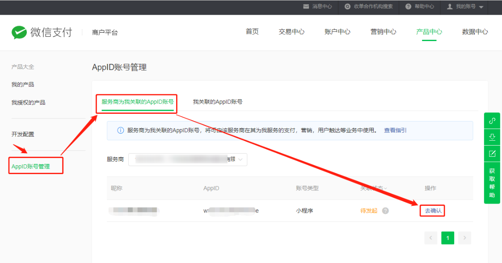502x263 pixels.
Task: Click the download icon in the green floating sidebar
Action: pyautogui.click(x=492, y=137)
